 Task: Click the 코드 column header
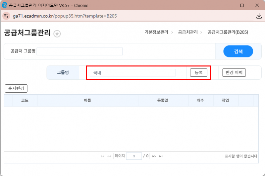click(25, 100)
